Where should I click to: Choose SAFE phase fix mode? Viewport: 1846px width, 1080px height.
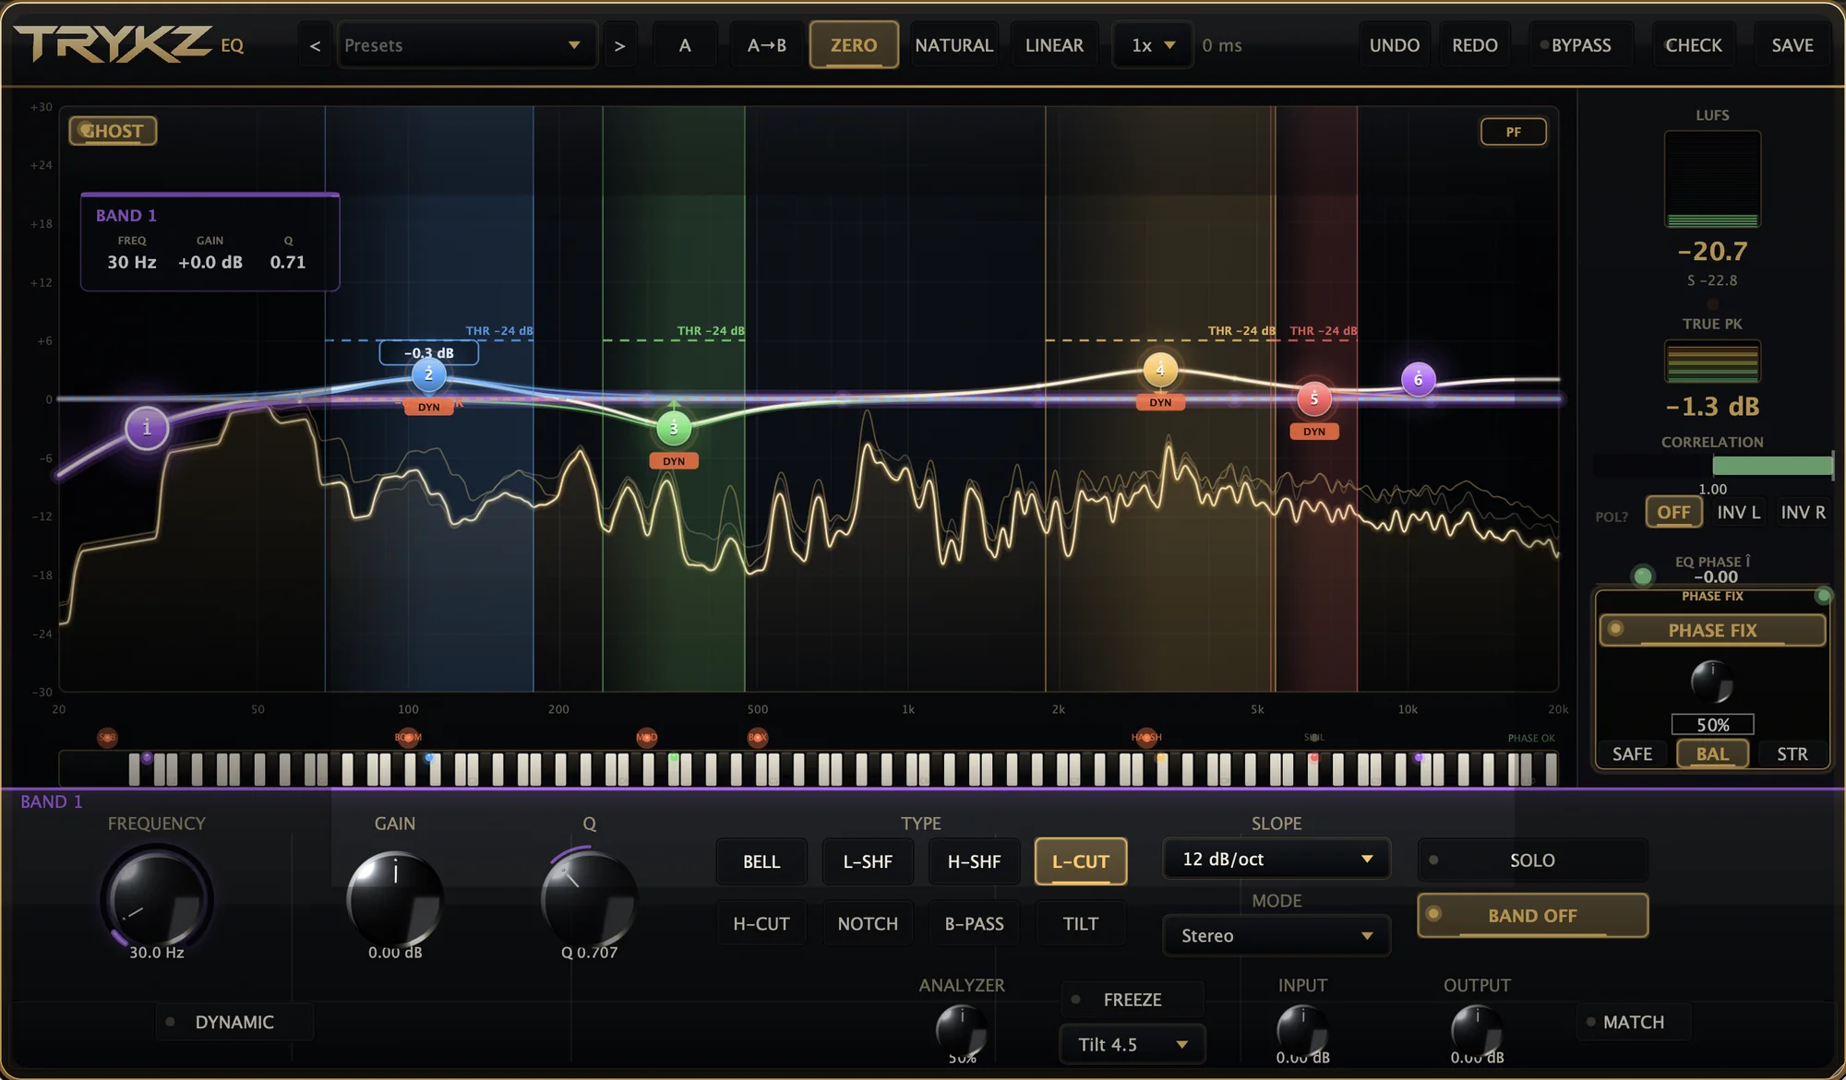1632,754
